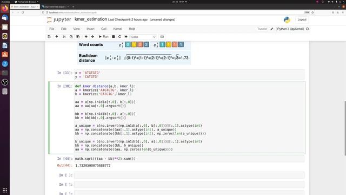Open the View menu
The width and height of the screenshot is (346, 195).
[76, 29]
